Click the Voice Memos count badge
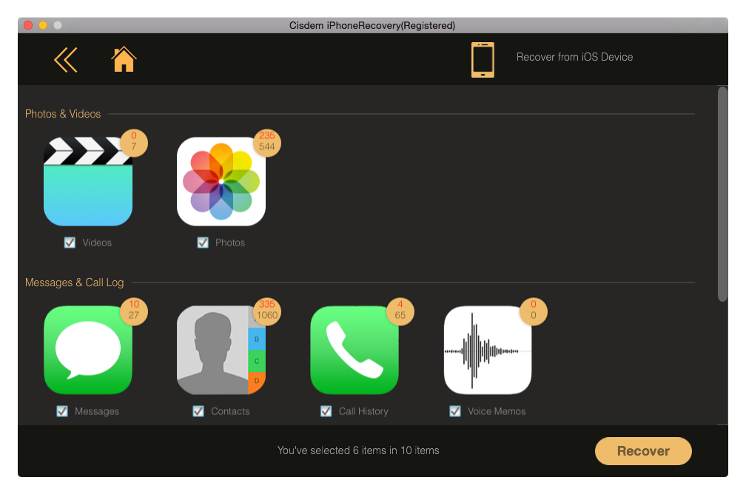 534,311
